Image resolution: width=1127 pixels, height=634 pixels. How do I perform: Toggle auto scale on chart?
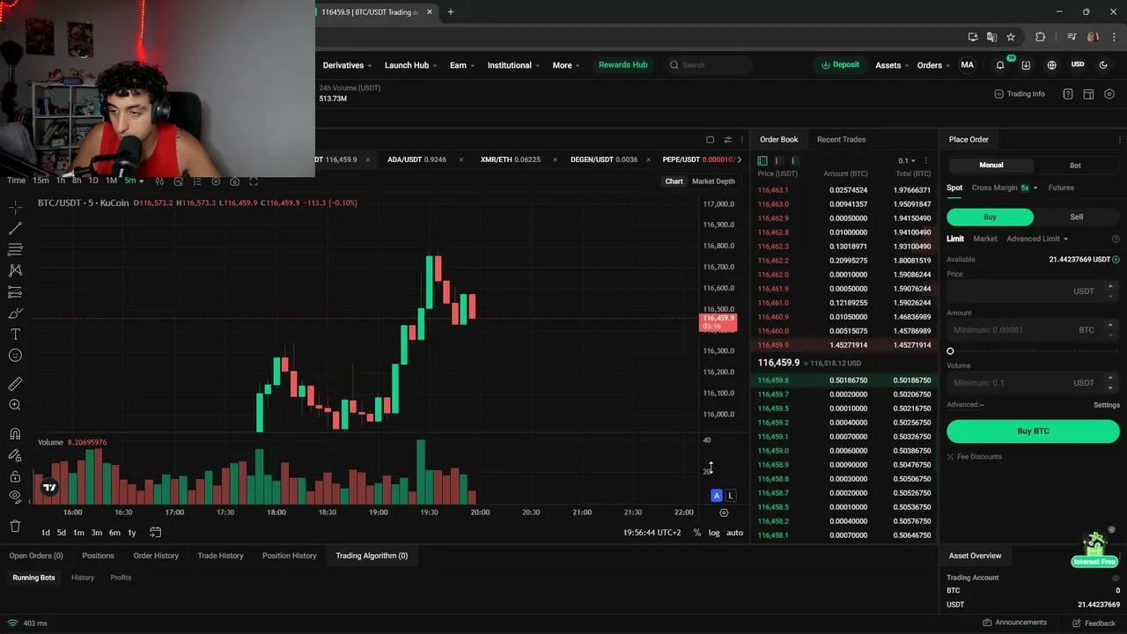tap(734, 533)
